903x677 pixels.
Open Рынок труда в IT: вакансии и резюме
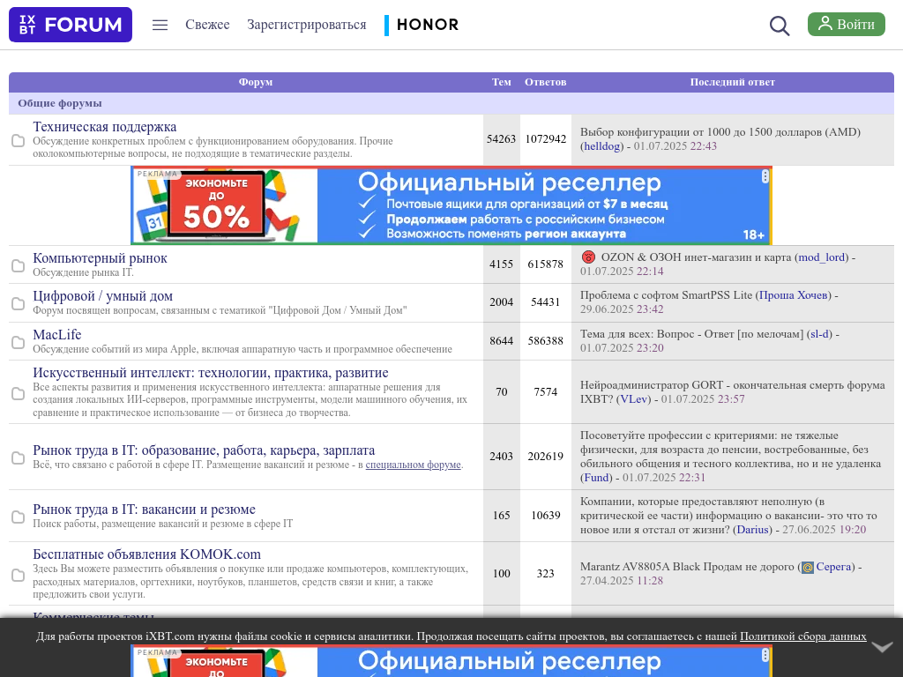click(x=144, y=510)
